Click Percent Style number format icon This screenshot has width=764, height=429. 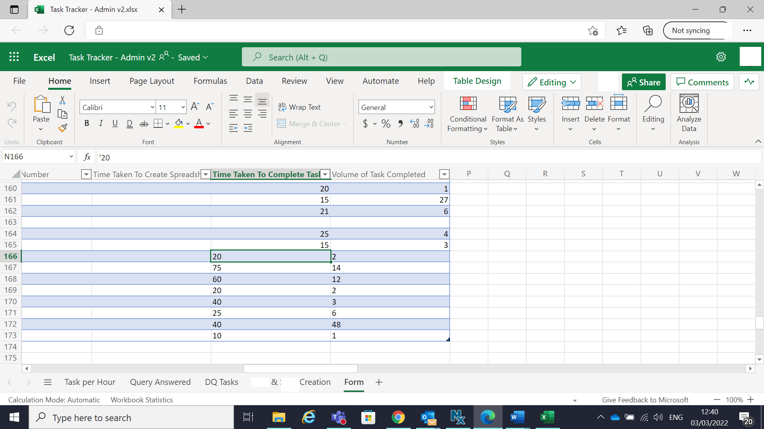click(386, 124)
